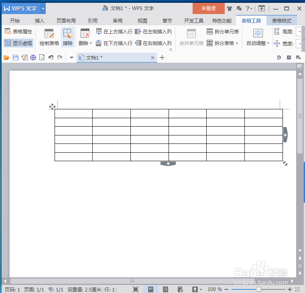This screenshot has height=293, width=305.
Task: Click the 未登录 login button
Action: tap(209, 8)
